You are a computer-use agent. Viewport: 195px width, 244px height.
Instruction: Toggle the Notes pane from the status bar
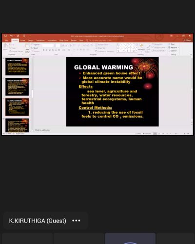tap(138, 134)
